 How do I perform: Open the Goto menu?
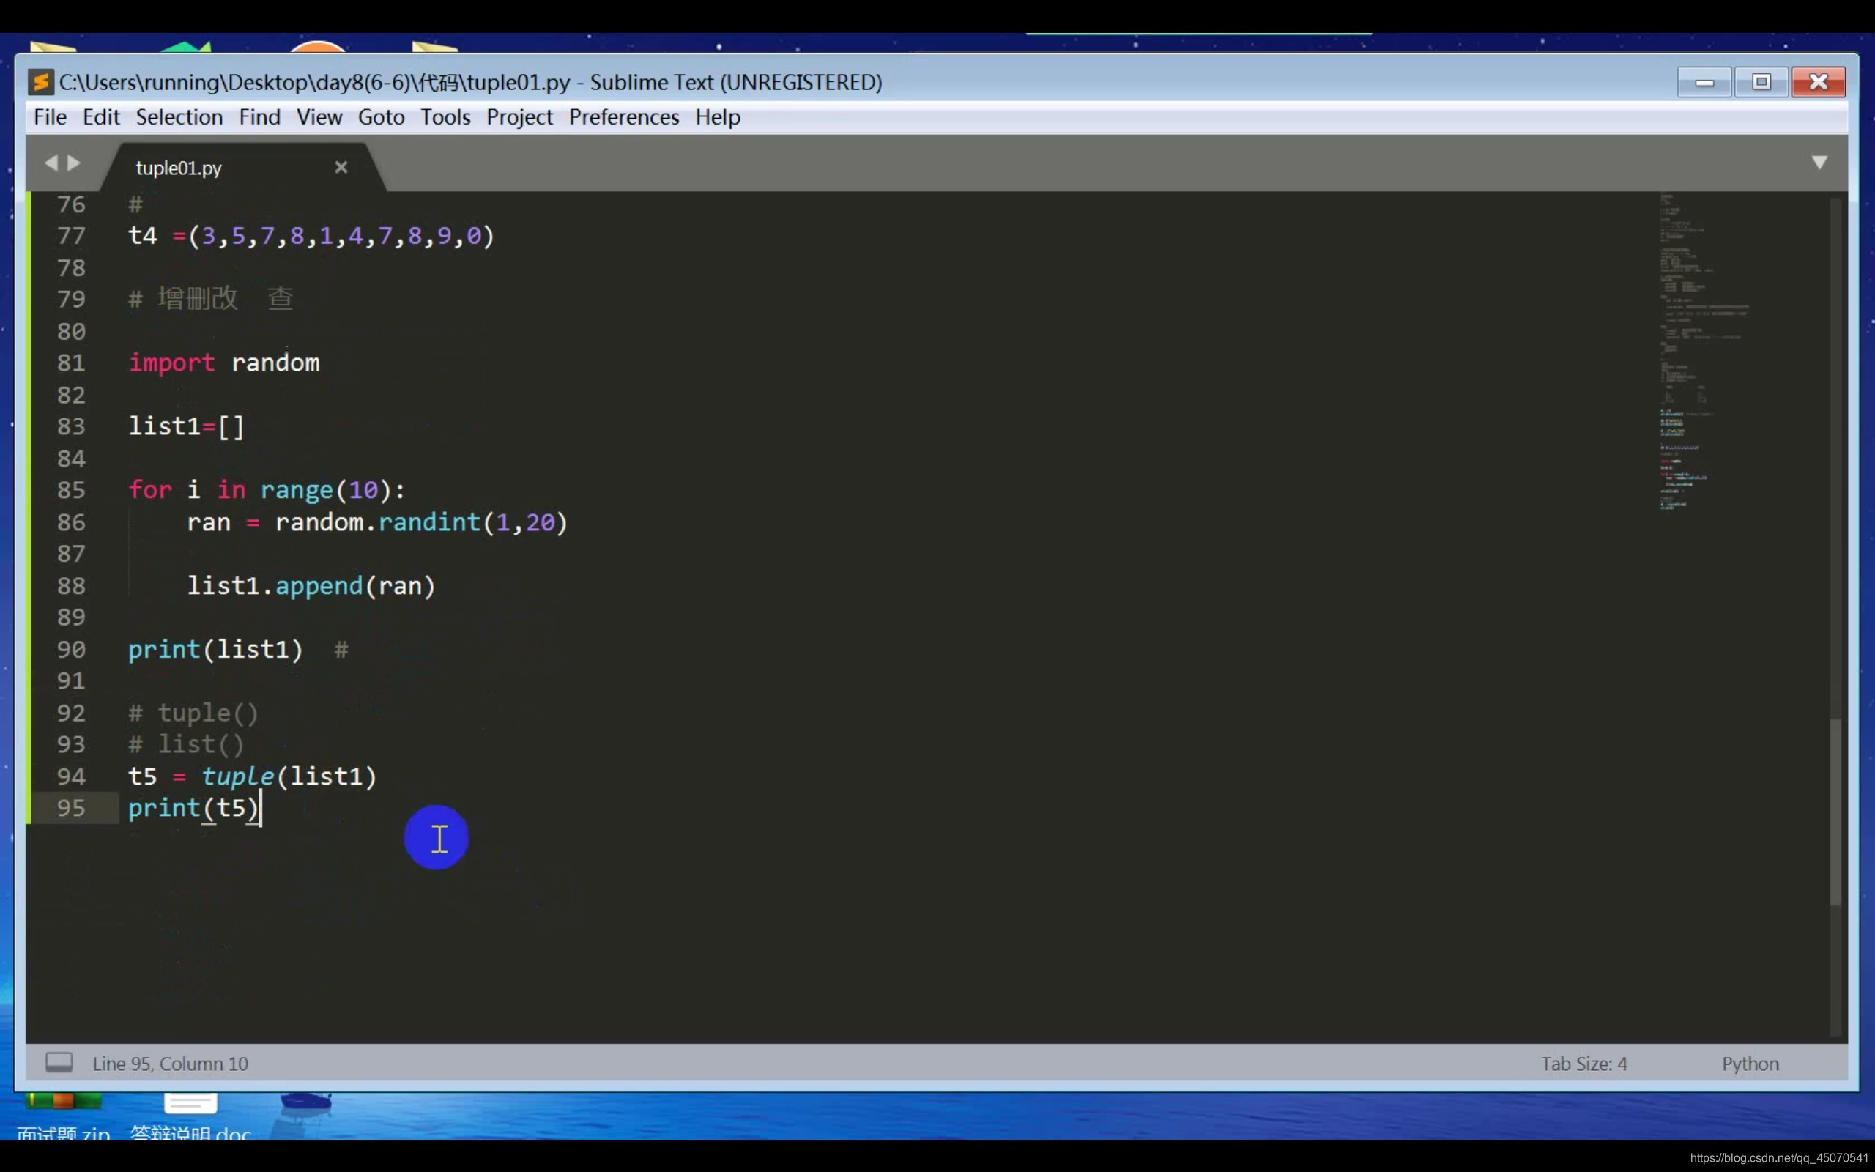pyautogui.click(x=381, y=117)
